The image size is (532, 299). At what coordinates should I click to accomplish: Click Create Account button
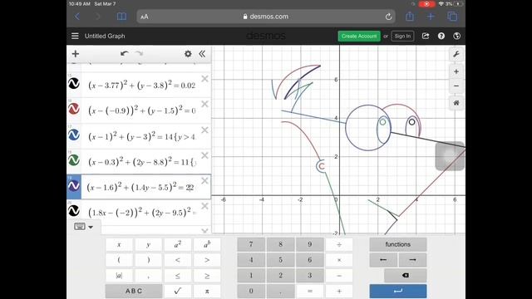359,36
